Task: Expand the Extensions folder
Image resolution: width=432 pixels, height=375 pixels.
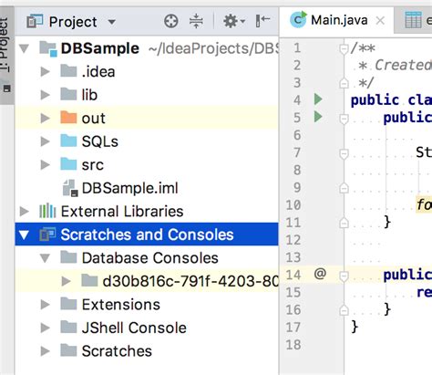Action: 46,305
